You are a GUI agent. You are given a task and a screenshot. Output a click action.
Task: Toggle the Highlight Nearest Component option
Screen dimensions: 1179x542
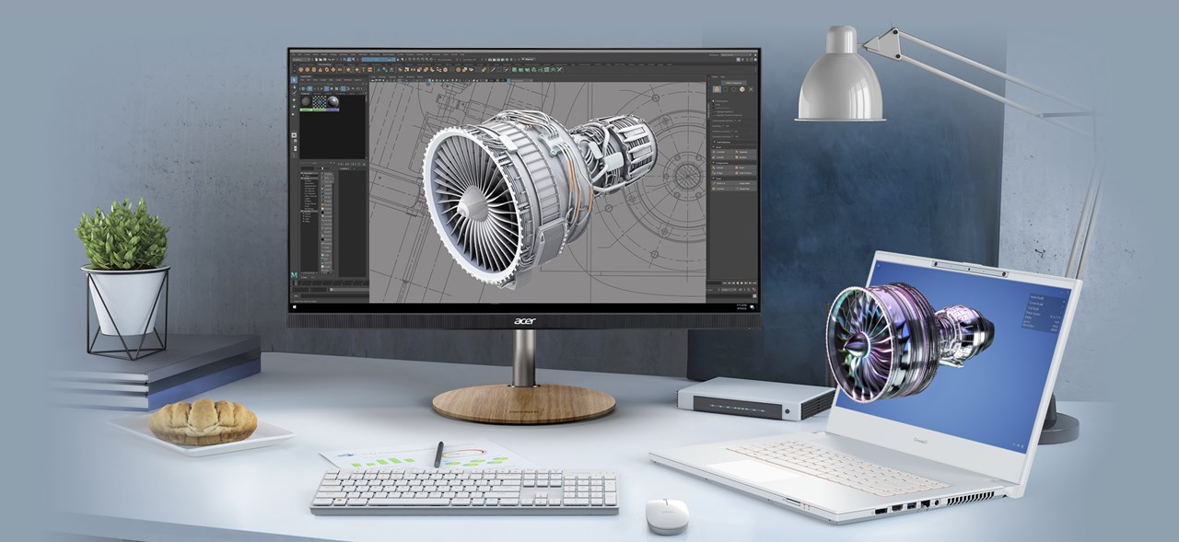point(715,115)
